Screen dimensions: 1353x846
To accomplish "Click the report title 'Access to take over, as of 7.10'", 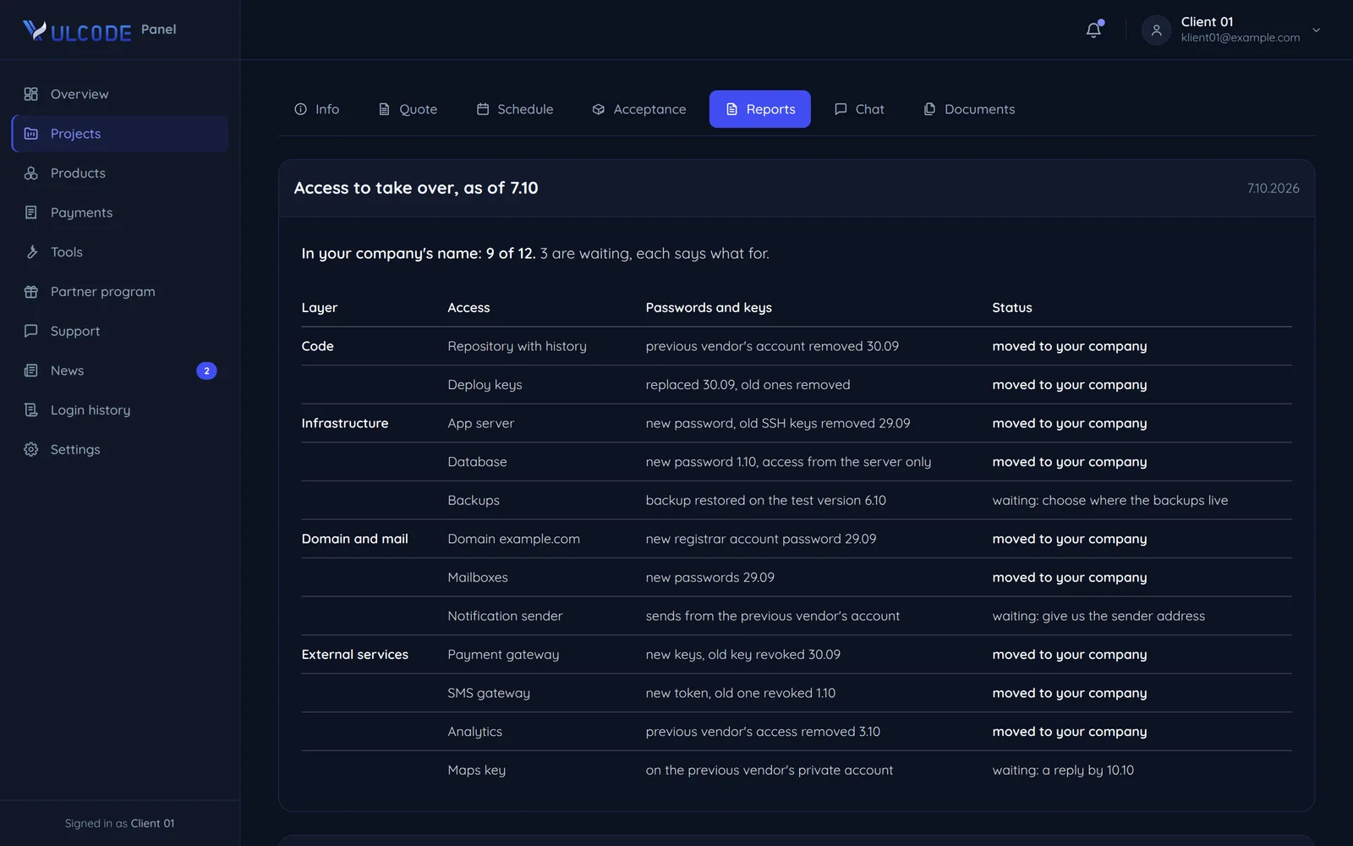I will point(416,188).
